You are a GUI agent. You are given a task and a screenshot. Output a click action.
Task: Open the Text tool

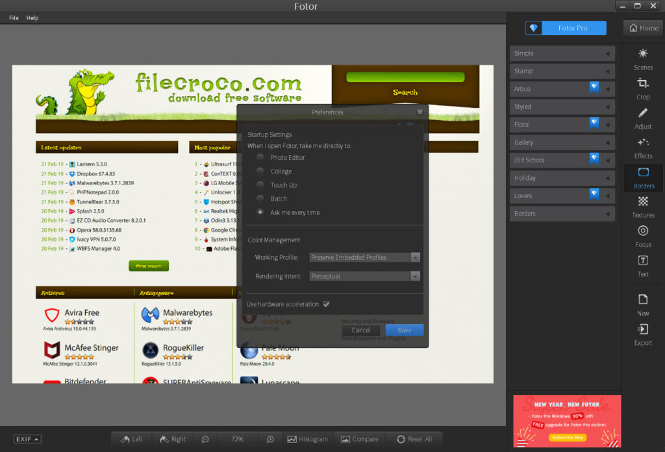pyautogui.click(x=643, y=266)
